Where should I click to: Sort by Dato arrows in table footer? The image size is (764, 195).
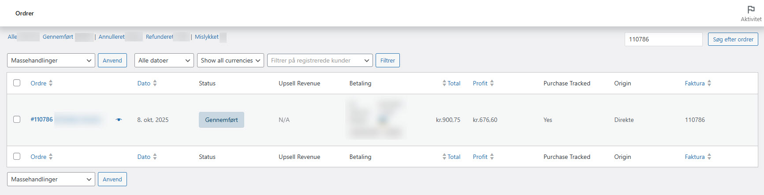(155, 157)
